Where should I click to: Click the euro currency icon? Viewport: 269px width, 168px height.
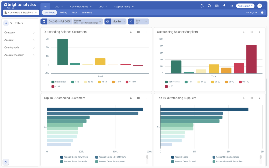click(x=131, y=22)
